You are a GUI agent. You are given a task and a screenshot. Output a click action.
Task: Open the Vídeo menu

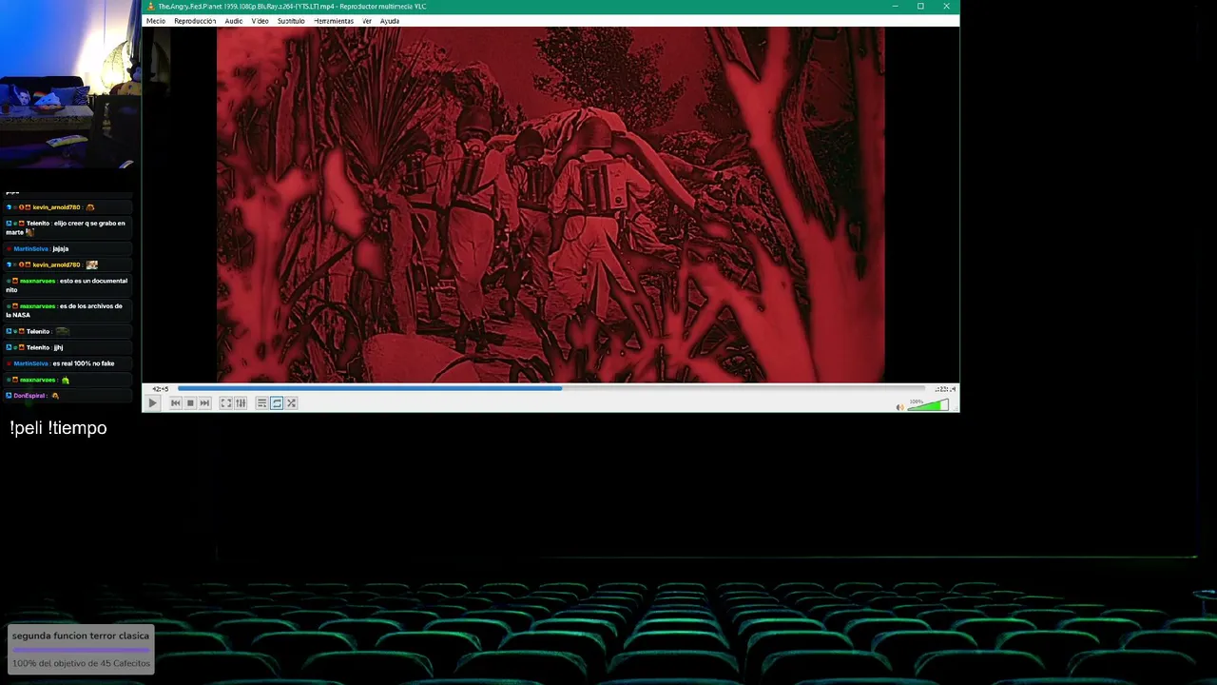(x=260, y=21)
